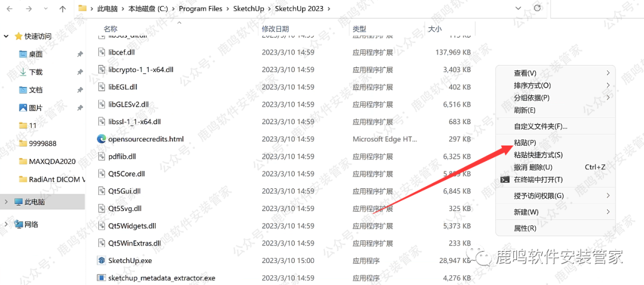Sort files by the Name column header
Image resolution: width=644 pixels, height=285 pixels.
point(110,29)
